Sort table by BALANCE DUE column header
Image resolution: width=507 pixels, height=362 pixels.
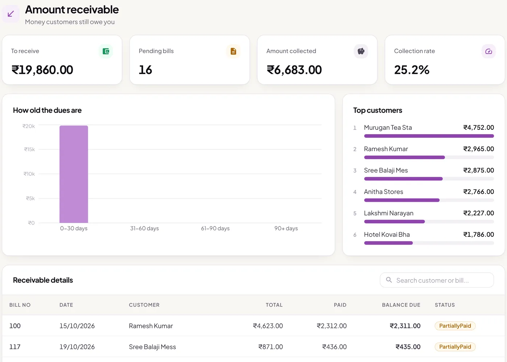coord(401,305)
